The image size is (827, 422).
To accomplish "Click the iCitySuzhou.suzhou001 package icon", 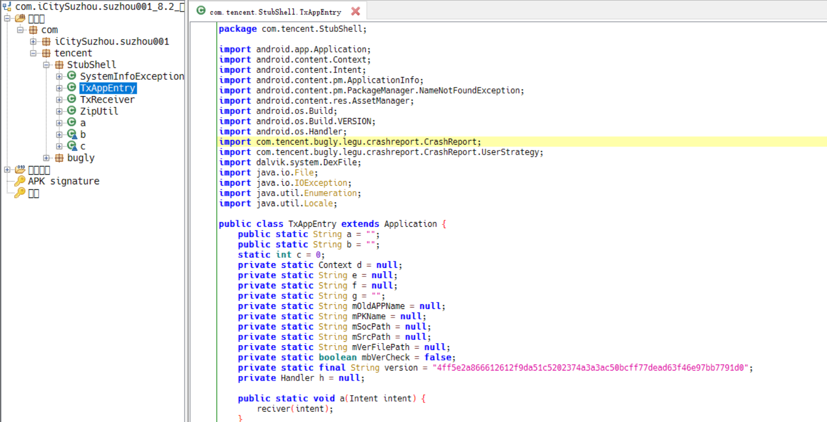I will [x=47, y=42].
